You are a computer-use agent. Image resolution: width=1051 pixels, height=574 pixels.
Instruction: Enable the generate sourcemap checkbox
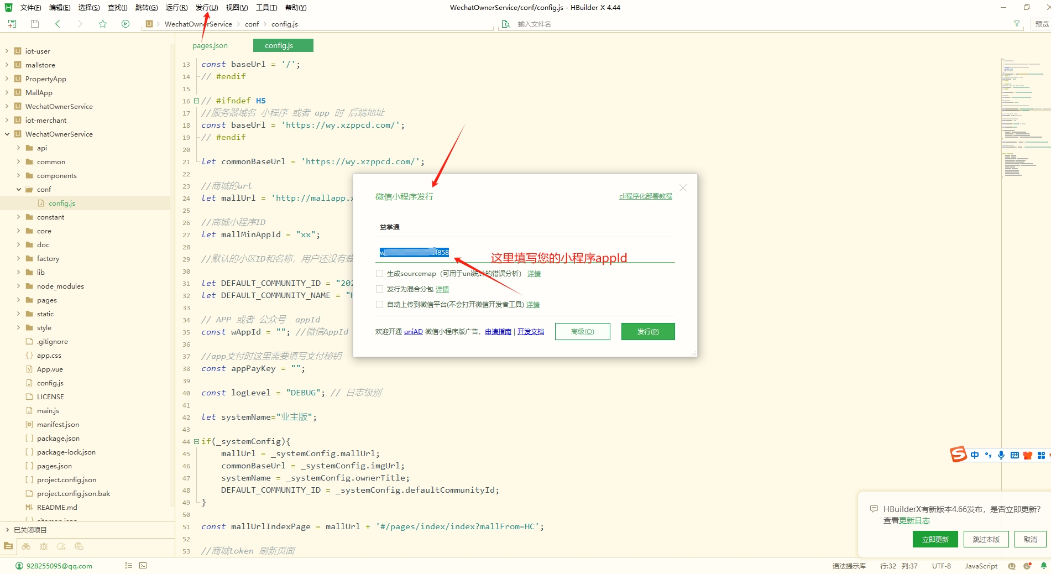pyautogui.click(x=379, y=273)
